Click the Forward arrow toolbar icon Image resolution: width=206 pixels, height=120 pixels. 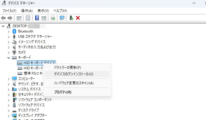coord(10,18)
